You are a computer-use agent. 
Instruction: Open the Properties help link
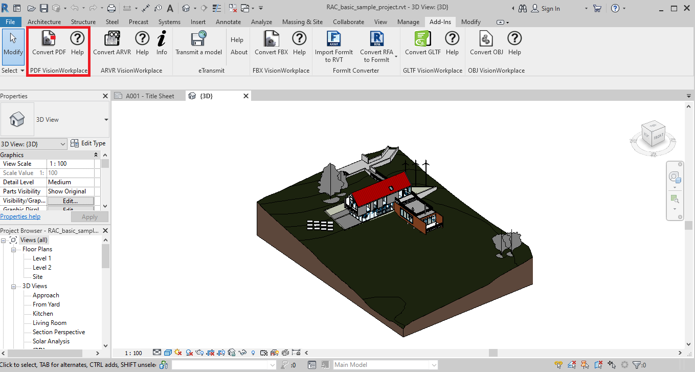pos(20,216)
